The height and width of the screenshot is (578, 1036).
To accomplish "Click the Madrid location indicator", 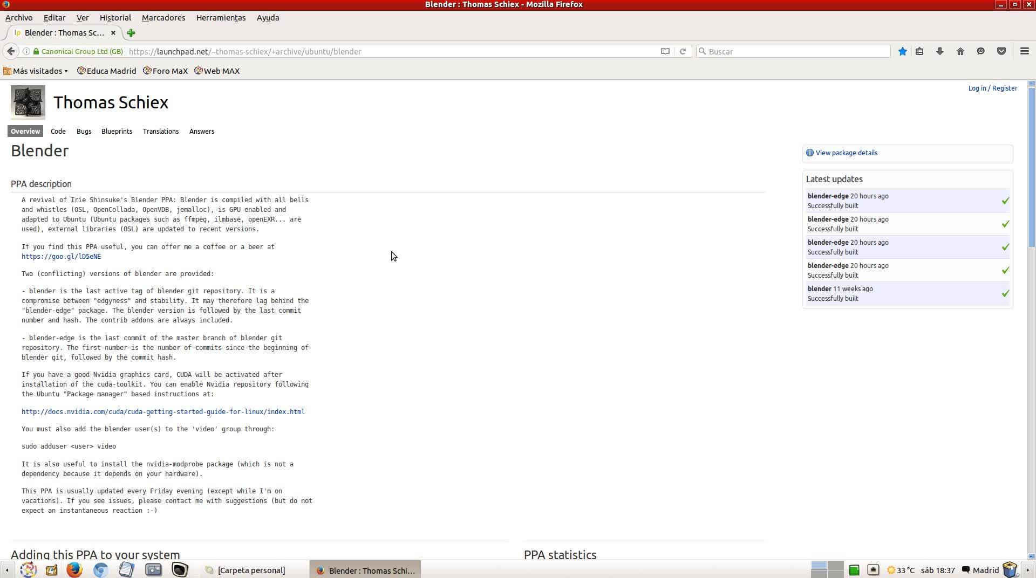I will click(980, 570).
